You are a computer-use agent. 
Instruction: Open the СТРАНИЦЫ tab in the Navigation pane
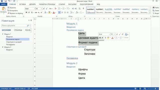[x=18, y=30]
